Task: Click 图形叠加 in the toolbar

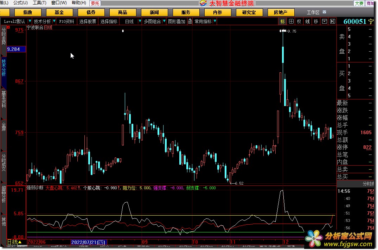Action: 177,21
